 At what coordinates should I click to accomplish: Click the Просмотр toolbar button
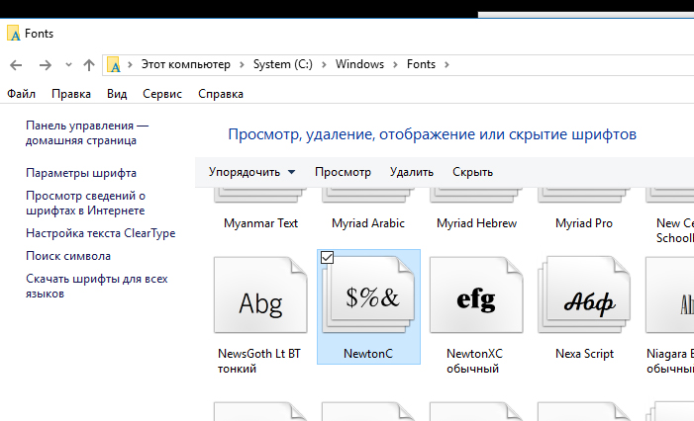(343, 172)
